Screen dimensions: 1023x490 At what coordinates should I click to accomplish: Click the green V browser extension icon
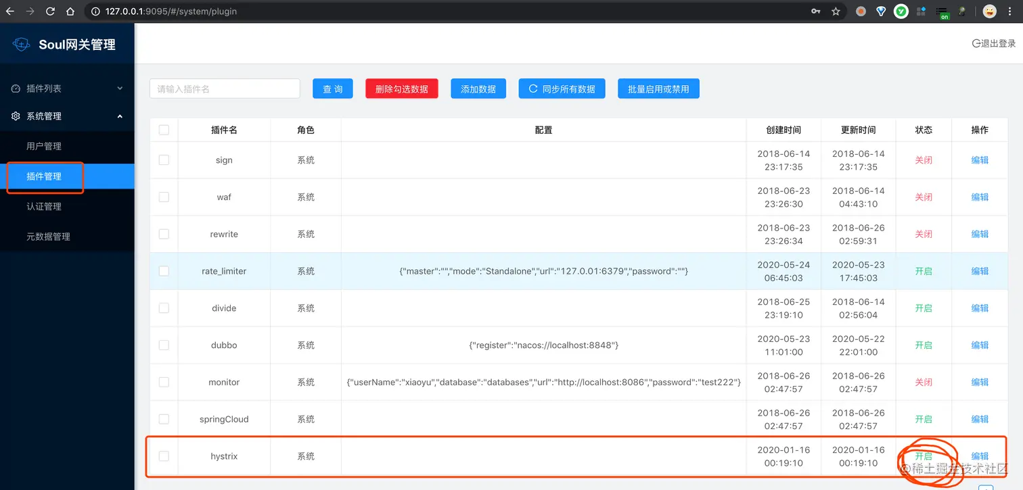click(901, 11)
